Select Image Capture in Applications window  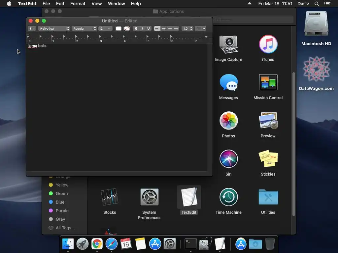(x=228, y=48)
